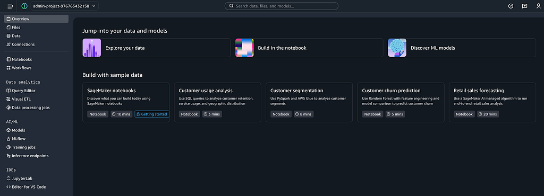The width and height of the screenshot is (544, 196).
Task: Click the Query Editor icon
Action: pyautogui.click(x=8, y=91)
